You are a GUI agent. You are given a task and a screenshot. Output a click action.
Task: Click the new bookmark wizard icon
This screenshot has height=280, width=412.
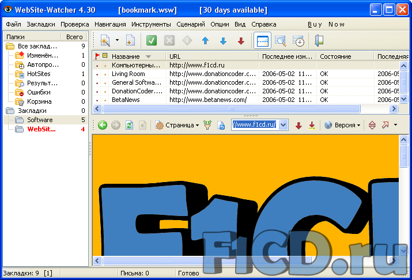pyautogui.click(x=105, y=41)
